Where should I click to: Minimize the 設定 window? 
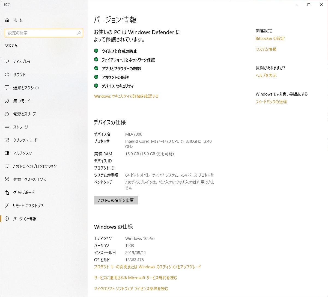296,5
